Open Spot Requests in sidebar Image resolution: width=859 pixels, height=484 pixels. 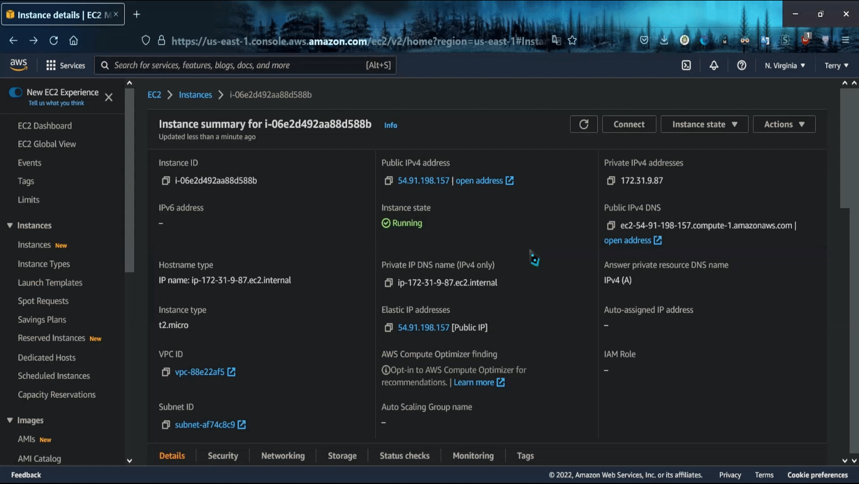43,301
